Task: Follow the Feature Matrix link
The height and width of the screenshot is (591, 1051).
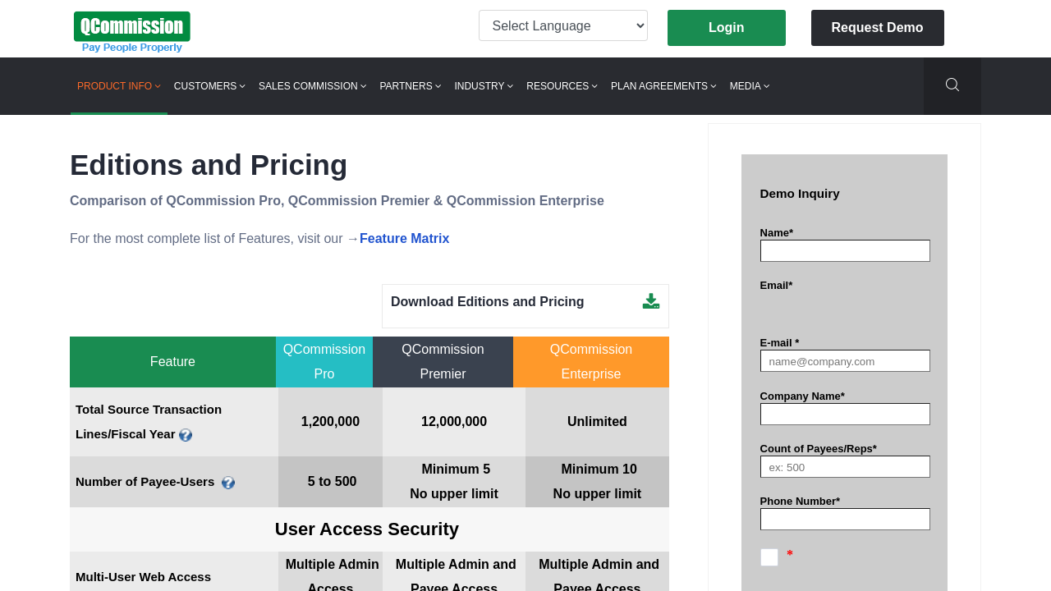Action: [404, 239]
